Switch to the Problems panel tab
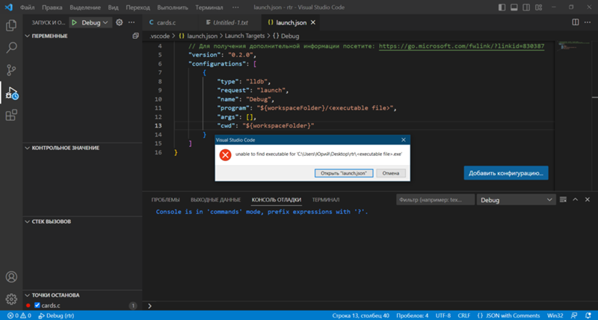Viewport: 598px width, 320px height. [165, 200]
